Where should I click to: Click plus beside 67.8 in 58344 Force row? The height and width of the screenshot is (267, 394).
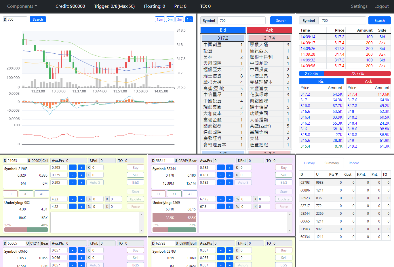230,207
